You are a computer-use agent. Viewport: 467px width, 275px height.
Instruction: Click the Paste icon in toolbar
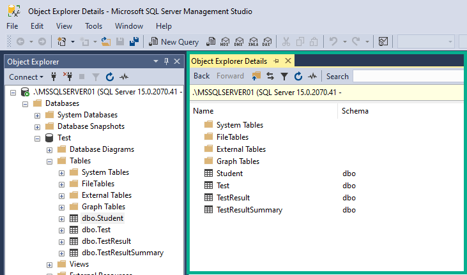[x=314, y=41]
